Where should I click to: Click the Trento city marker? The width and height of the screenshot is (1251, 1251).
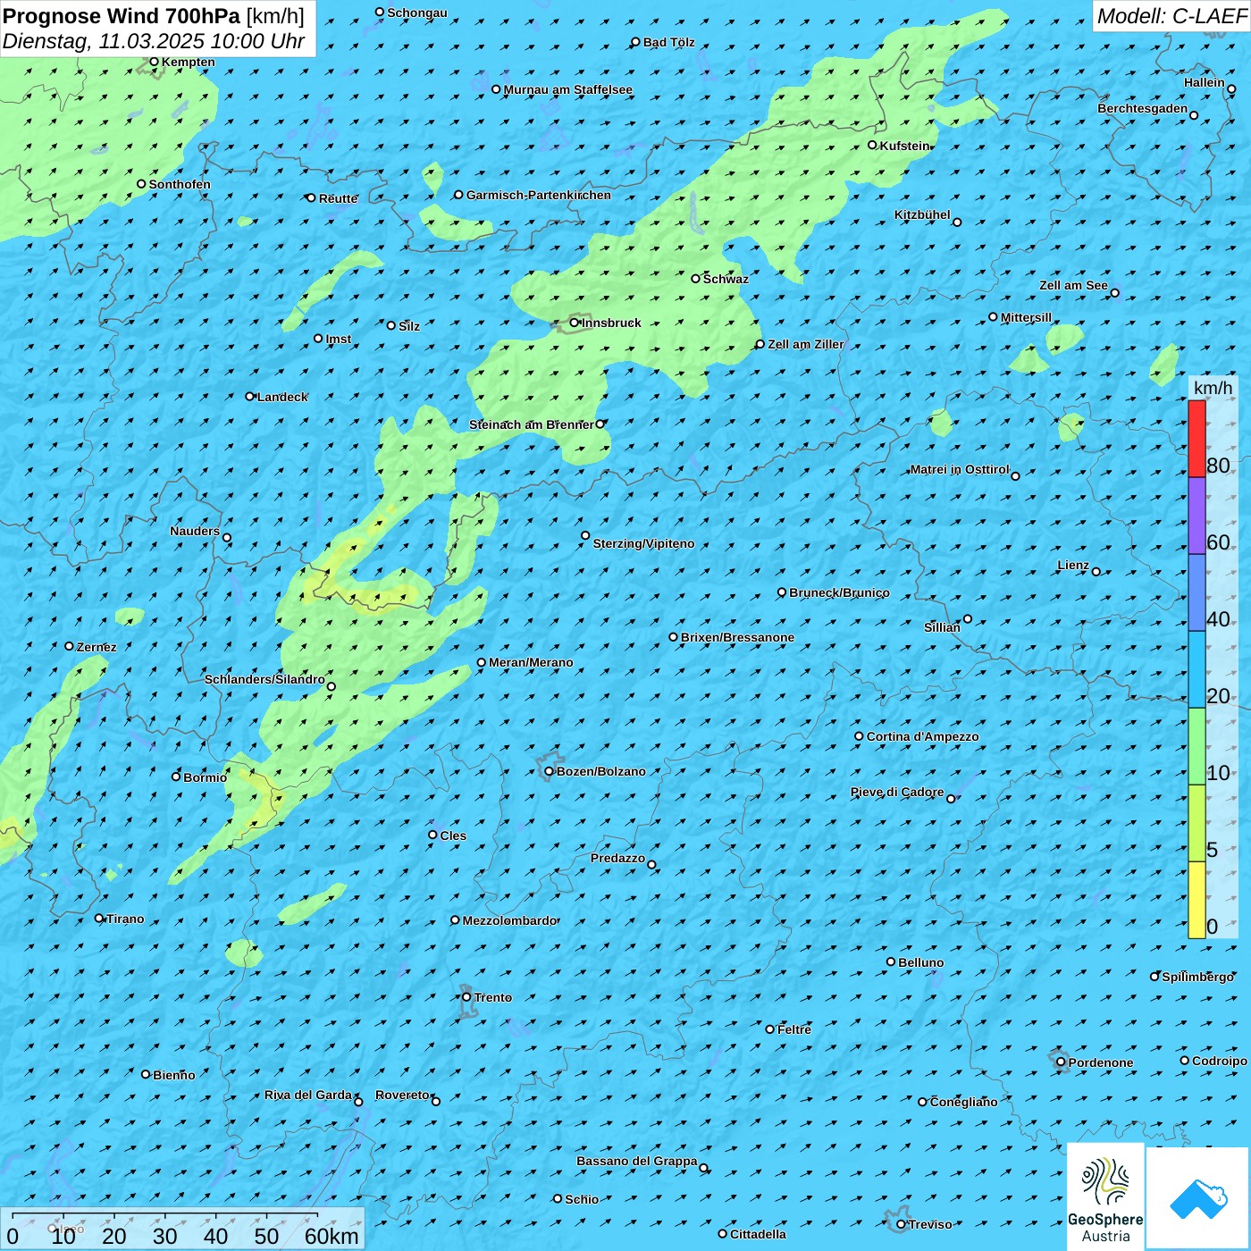coord(466,997)
